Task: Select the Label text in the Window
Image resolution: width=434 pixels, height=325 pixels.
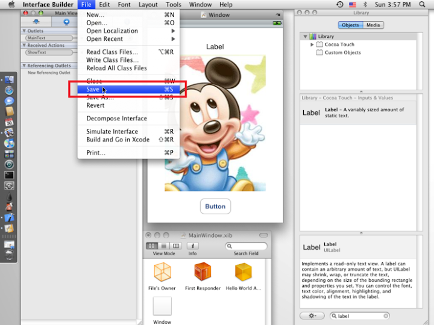Action: pyautogui.click(x=215, y=47)
